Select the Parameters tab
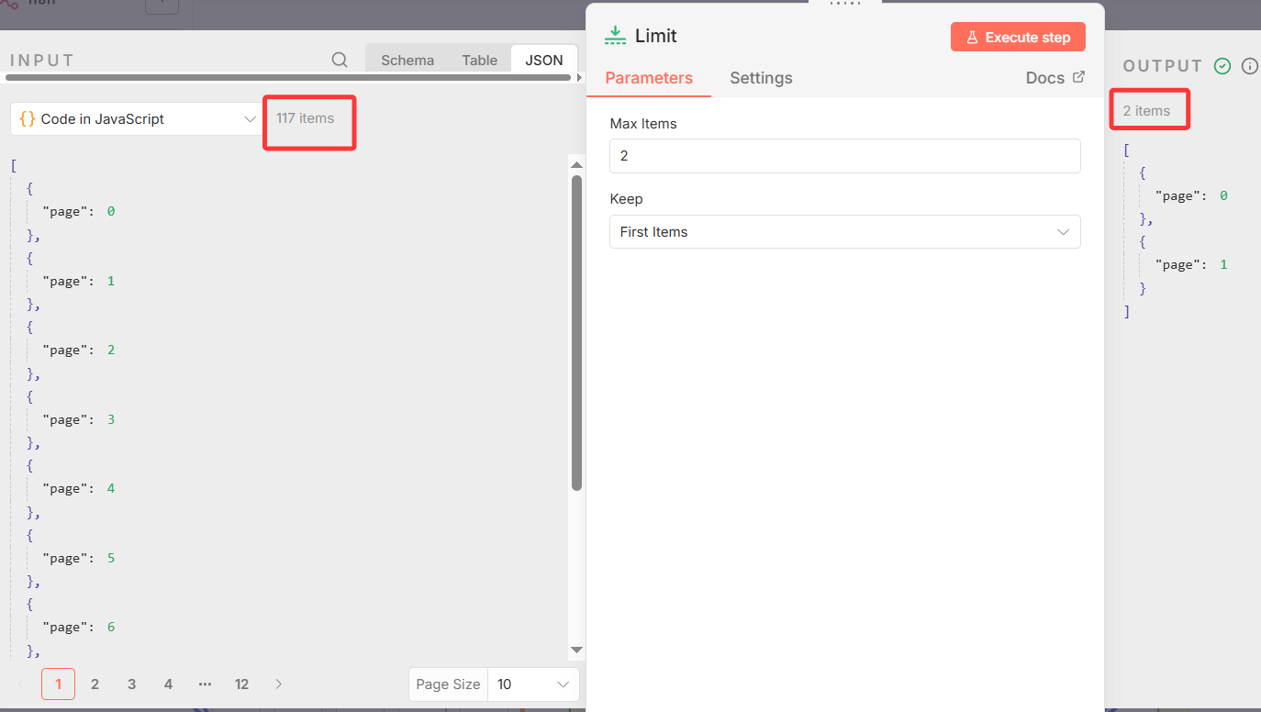This screenshot has width=1261, height=712. coord(649,78)
